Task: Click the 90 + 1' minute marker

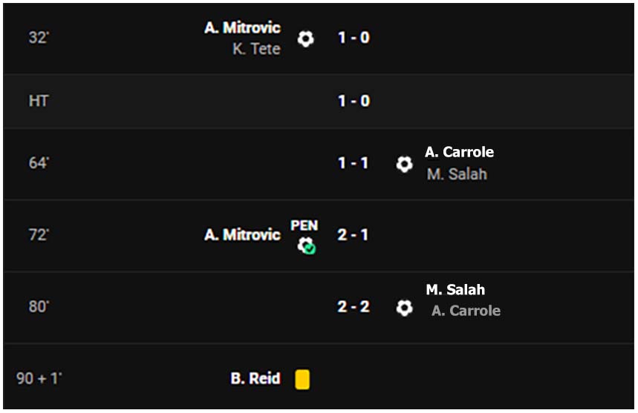Action: pyautogui.click(x=39, y=378)
